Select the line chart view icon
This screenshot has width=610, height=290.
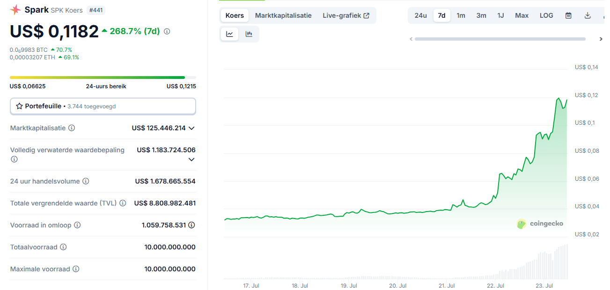point(230,34)
